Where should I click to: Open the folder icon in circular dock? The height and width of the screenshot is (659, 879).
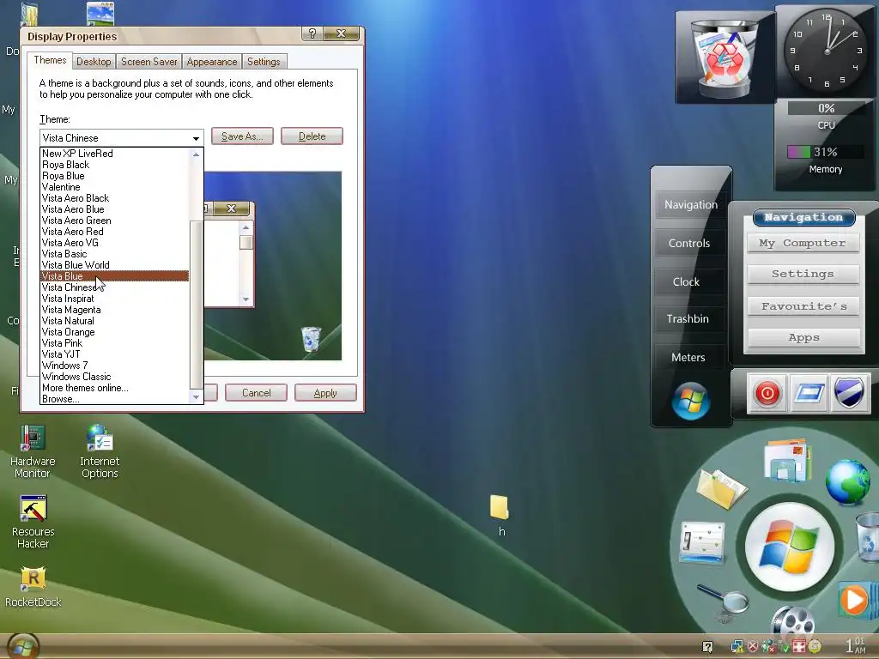click(x=721, y=488)
